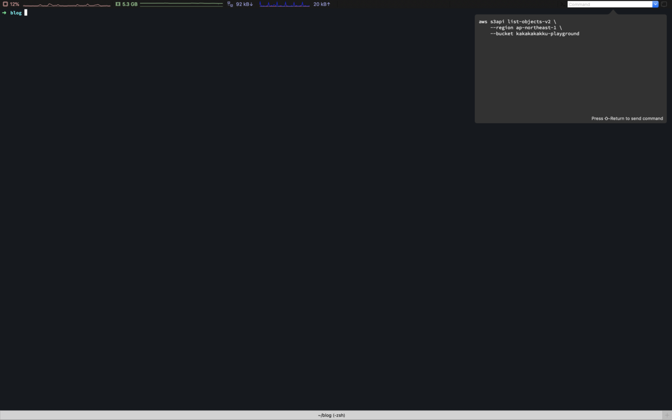Screen dimensions: 672x420
Task: Click the --bucket kakakakakku-playground line in composer
Action: [x=535, y=34]
